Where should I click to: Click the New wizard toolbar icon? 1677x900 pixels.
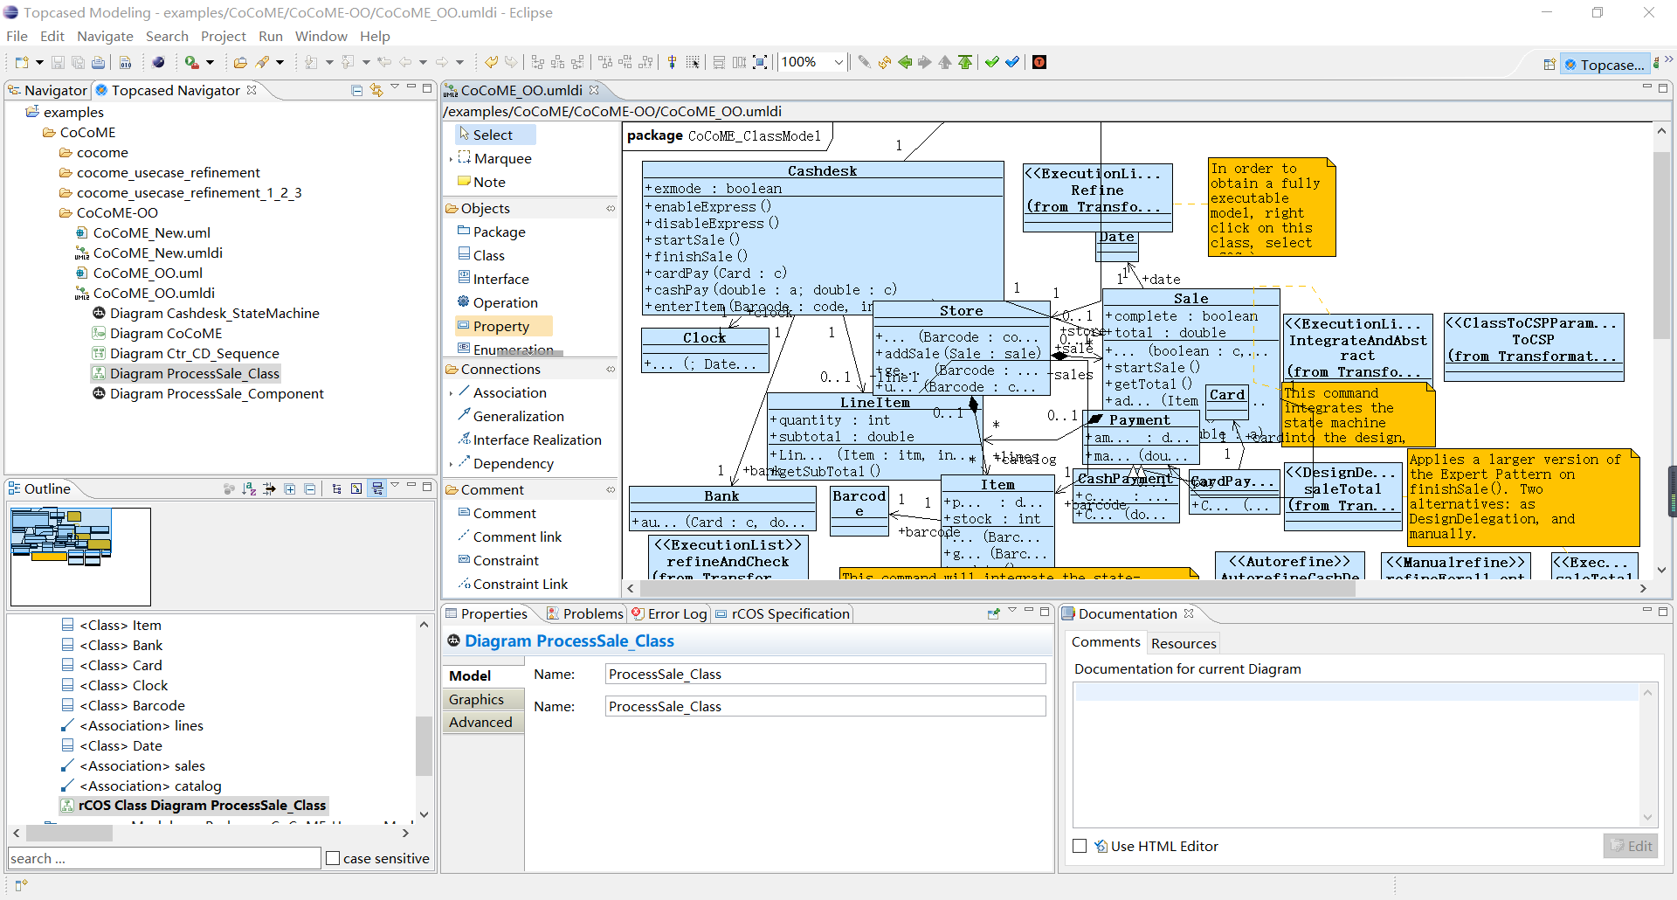[x=21, y=62]
